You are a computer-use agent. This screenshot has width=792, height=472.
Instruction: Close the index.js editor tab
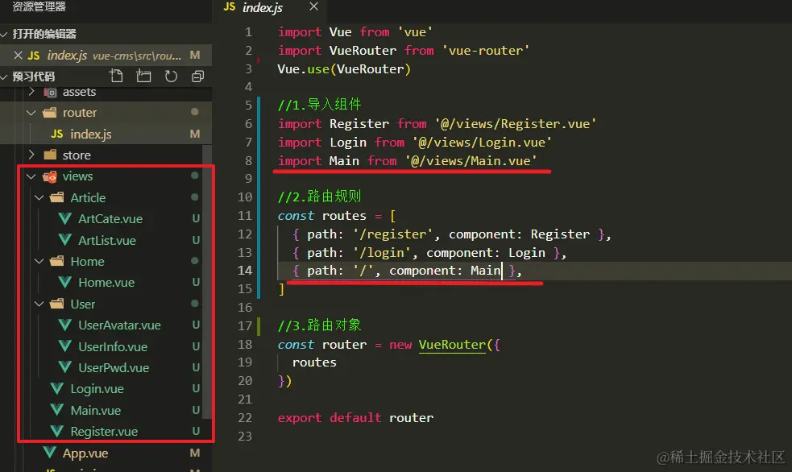pos(313,6)
